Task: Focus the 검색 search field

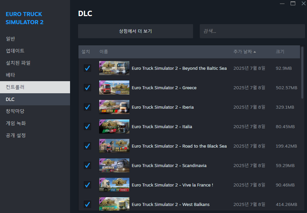Action: point(252,31)
